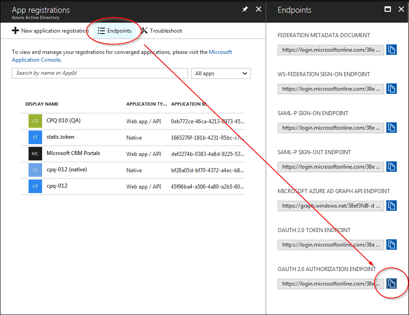Viewport: 409px width, 315px height.
Task: Open the Endpoints toolbar item
Action: [115, 31]
